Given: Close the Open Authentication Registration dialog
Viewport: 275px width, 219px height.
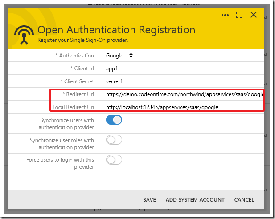Looking at the screenshot, I should click(254, 15).
